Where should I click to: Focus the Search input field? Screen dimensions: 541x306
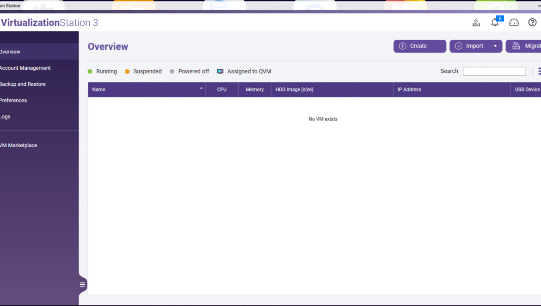tap(494, 71)
